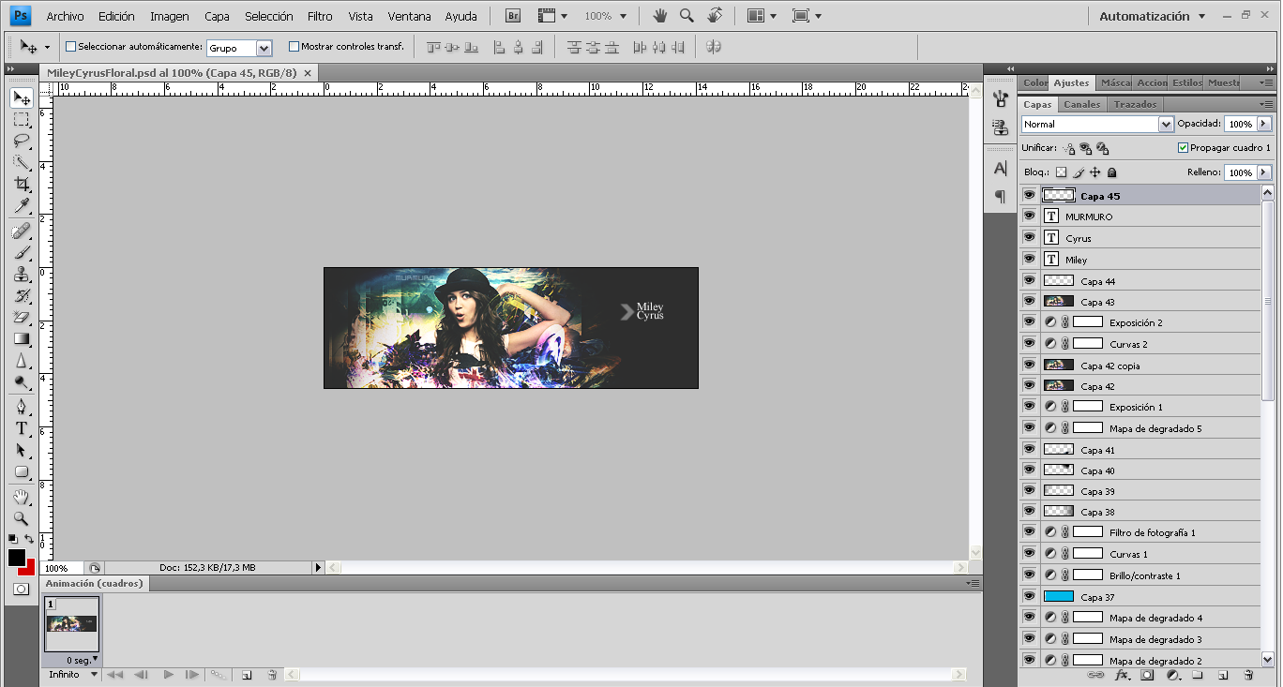The width and height of the screenshot is (1283, 687).
Task: Select the Magic Wand tool
Action: click(22, 163)
